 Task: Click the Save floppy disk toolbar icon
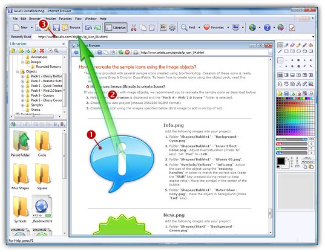click(56, 28)
